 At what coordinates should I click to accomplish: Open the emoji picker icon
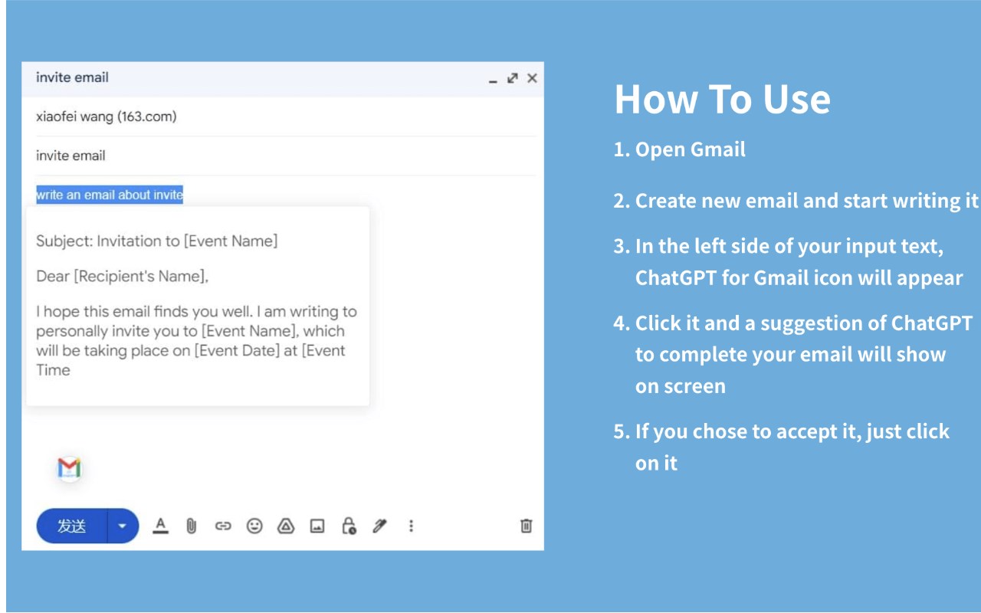[254, 526]
